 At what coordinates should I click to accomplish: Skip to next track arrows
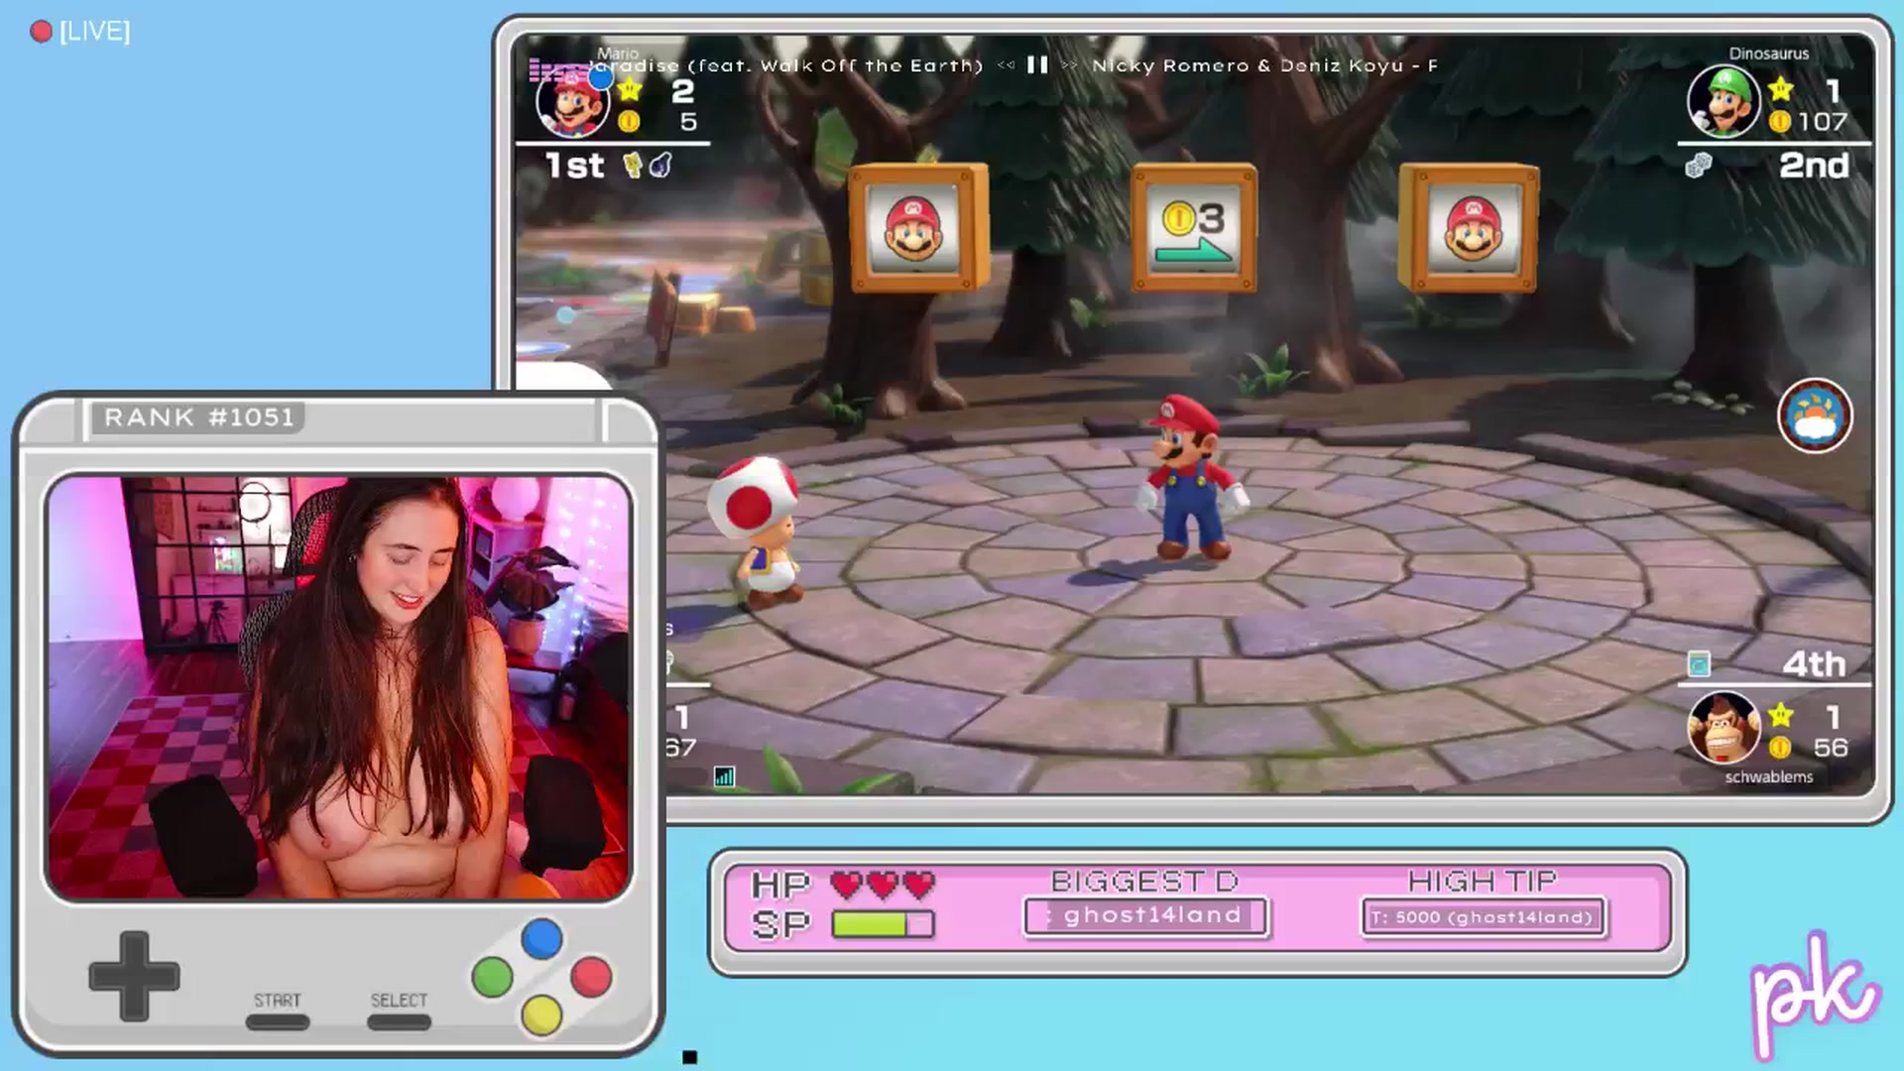(1069, 65)
